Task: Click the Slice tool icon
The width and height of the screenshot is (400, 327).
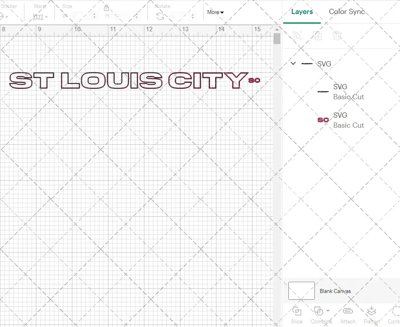Action: tap(297, 311)
